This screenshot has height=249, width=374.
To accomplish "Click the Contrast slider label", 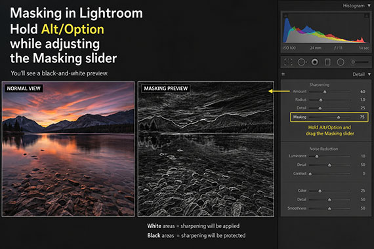I will 300,174.
